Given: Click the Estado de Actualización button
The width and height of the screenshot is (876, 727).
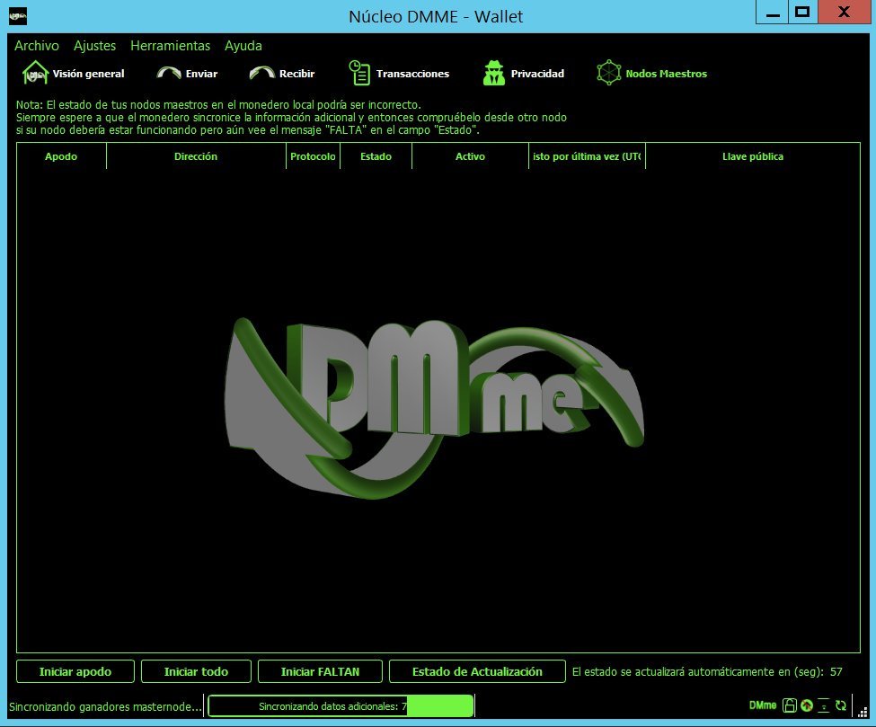Looking at the screenshot, I should [x=477, y=671].
